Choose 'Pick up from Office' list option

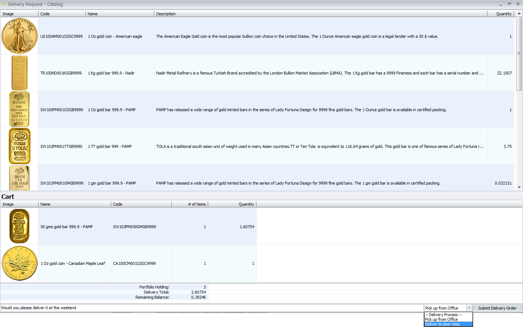pyautogui.click(x=448, y=319)
